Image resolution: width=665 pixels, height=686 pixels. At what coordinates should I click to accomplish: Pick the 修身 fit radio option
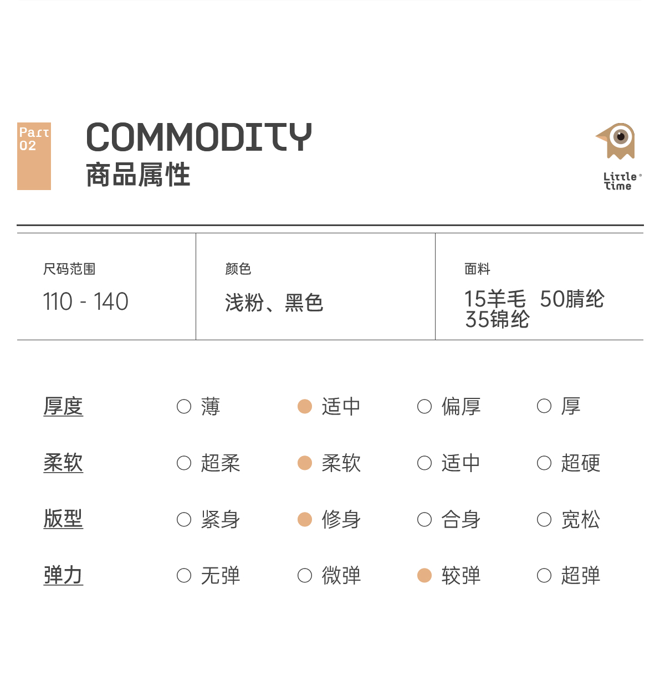point(305,520)
